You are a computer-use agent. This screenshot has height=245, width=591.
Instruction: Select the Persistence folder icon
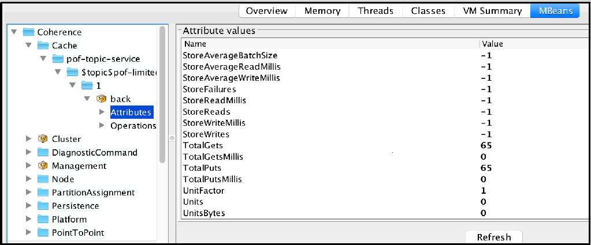point(43,206)
